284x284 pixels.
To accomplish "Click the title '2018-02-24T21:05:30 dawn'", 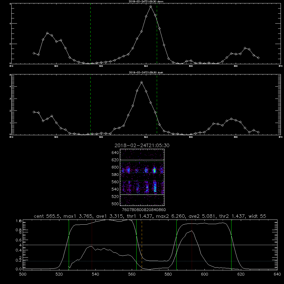I will click(x=146, y=1).
